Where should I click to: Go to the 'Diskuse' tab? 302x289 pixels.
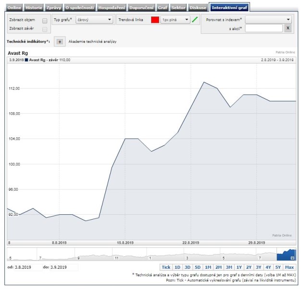(x=198, y=8)
